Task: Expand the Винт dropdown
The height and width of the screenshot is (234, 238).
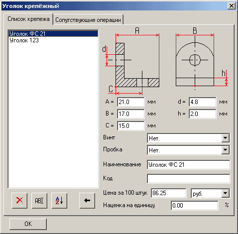Action: pos(226,138)
